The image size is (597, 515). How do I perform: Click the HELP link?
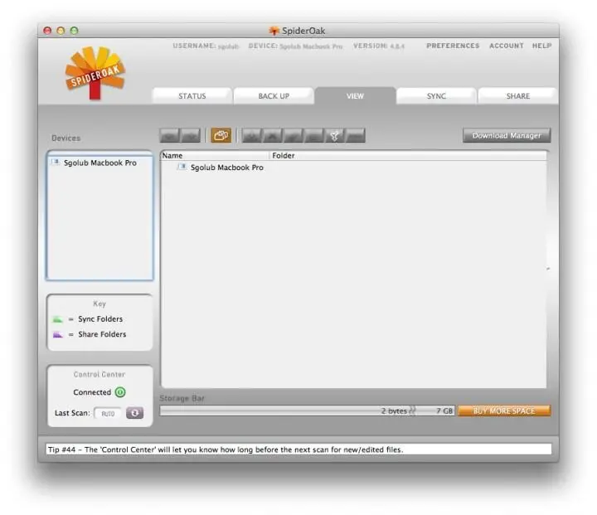point(541,46)
